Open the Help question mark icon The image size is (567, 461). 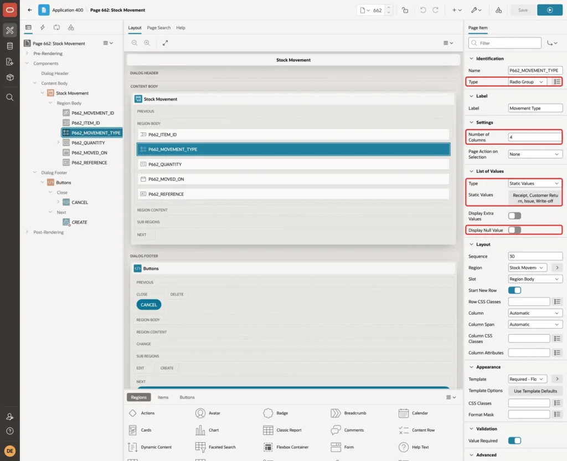pos(10,431)
